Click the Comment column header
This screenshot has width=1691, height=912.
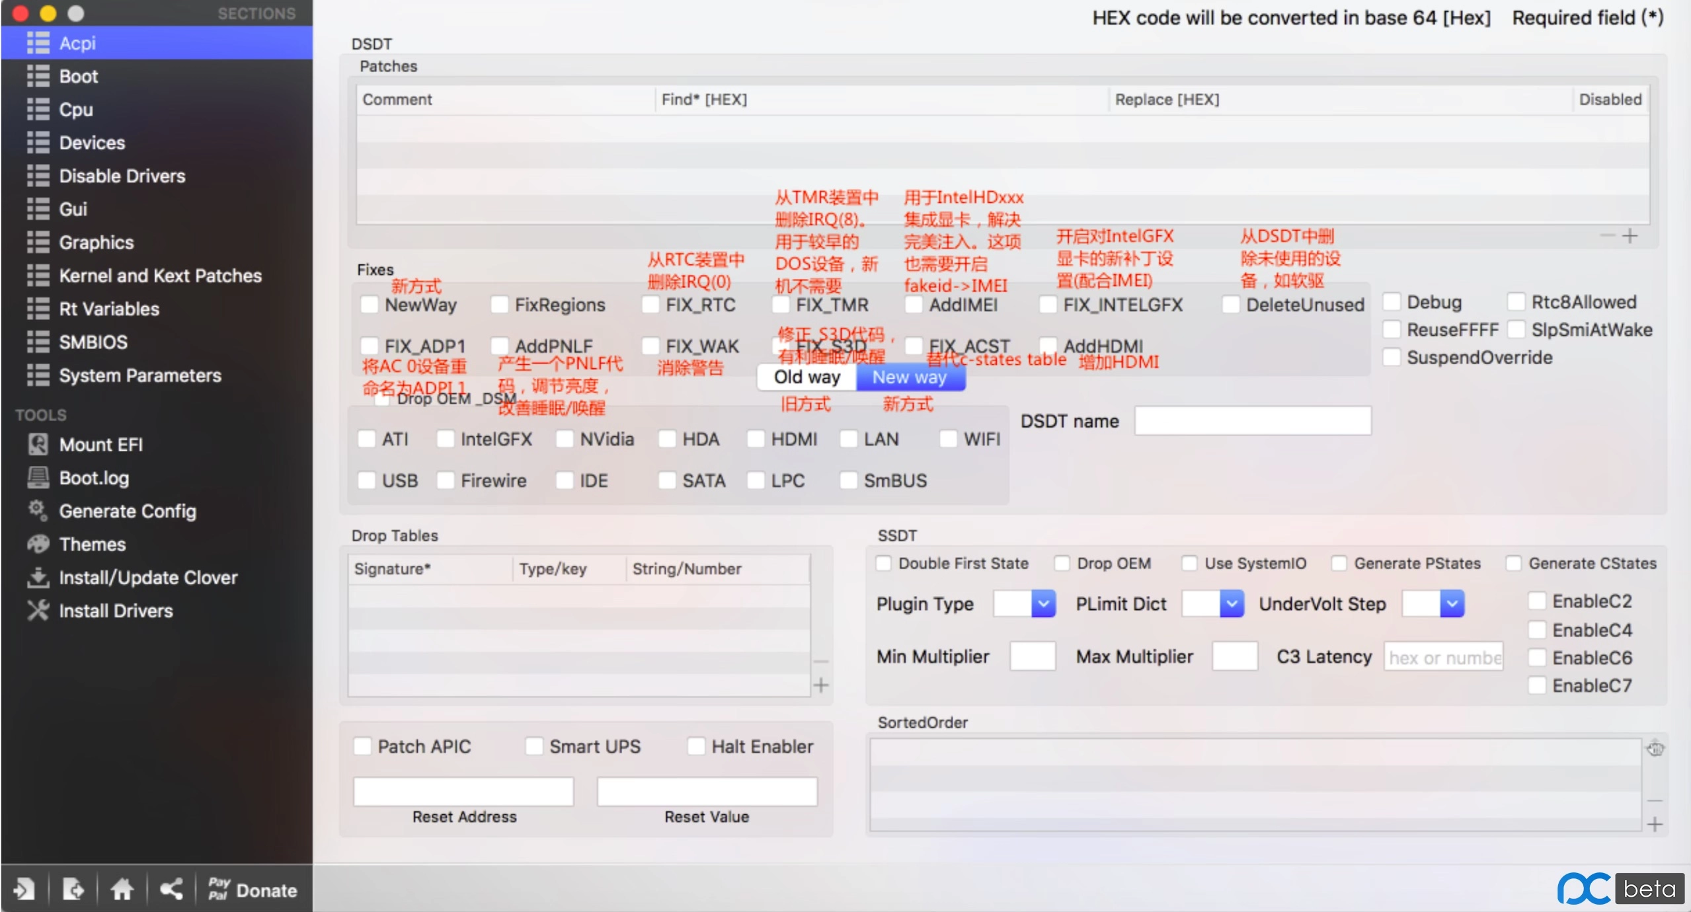[506, 99]
